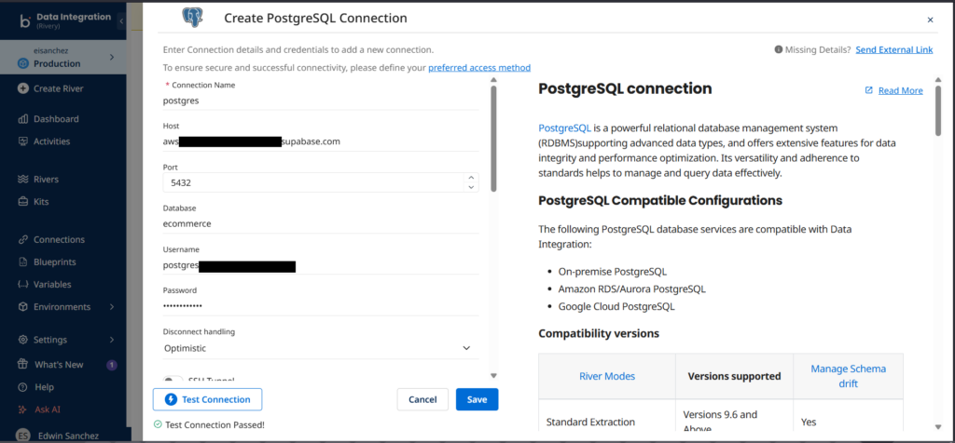Click the Database field containing ecommerce
Viewport: 955px width, 443px height.
tap(321, 223)
